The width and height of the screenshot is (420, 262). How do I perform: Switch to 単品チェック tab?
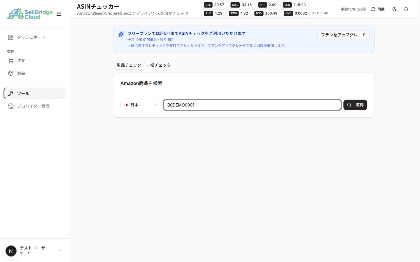tap(129, 65)
